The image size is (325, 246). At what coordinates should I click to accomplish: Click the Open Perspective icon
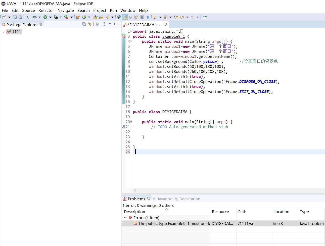click(205, 17)
